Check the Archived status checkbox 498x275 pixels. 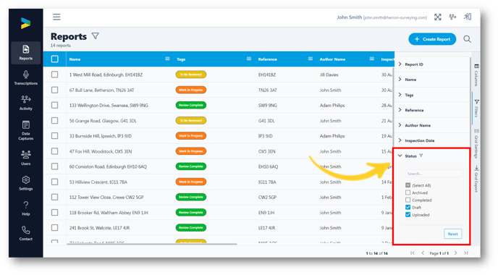pyautogui.click(x=408, y=192)
